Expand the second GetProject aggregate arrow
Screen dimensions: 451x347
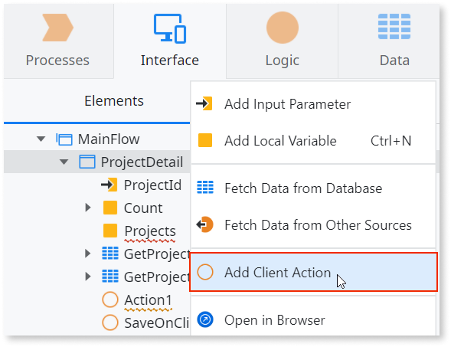(x=88, y=277)
